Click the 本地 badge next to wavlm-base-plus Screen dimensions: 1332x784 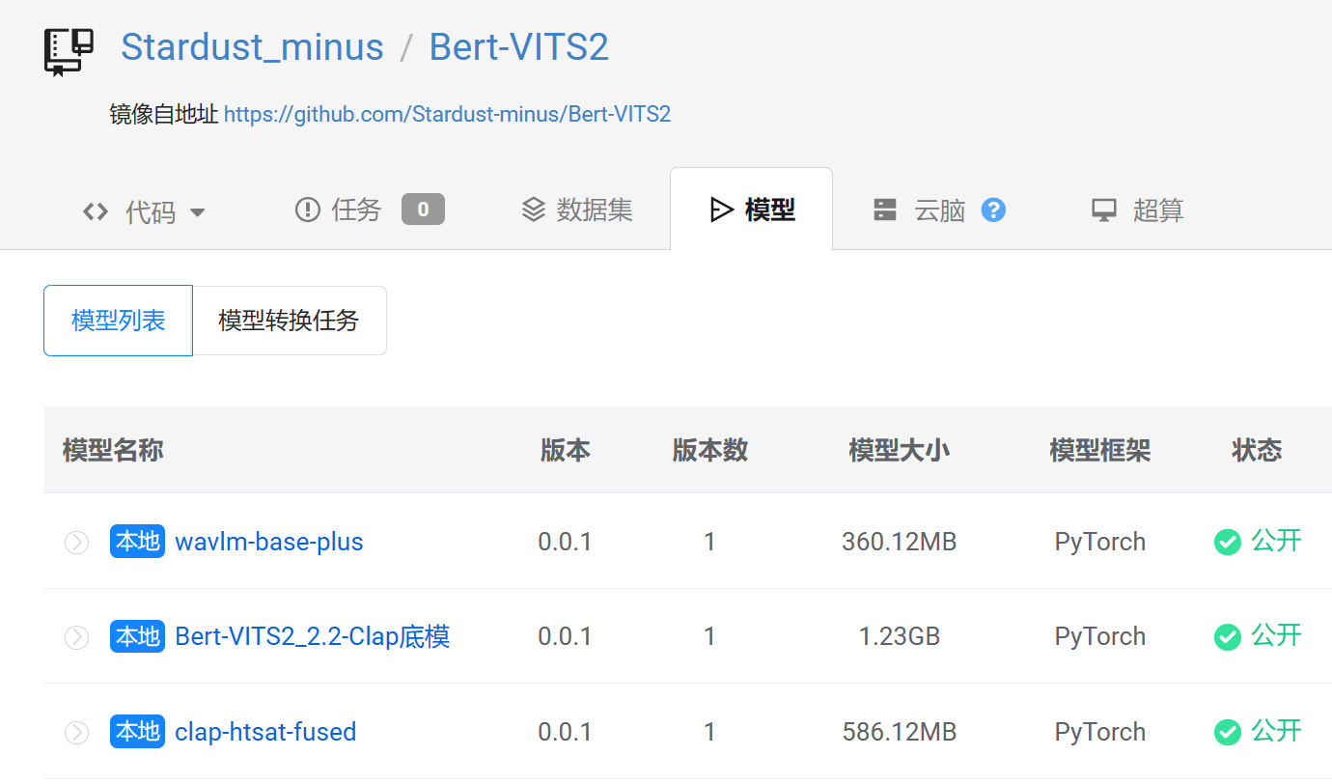click(x=137, y=542)
